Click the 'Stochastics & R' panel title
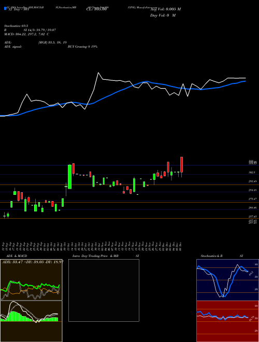Screen dimensions: 259x342 point(211,256)
